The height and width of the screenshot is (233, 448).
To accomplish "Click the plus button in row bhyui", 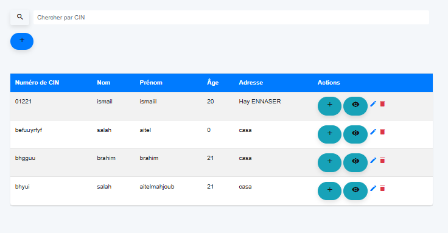I will coord(329,191).
